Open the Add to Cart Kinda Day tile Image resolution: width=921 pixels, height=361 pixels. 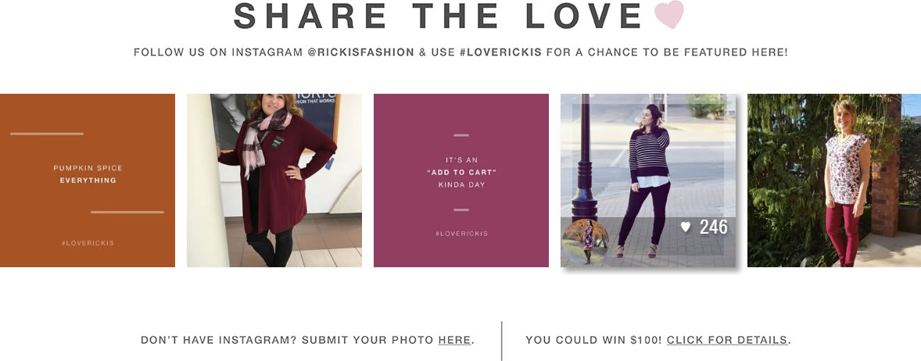tap(461, 180)
